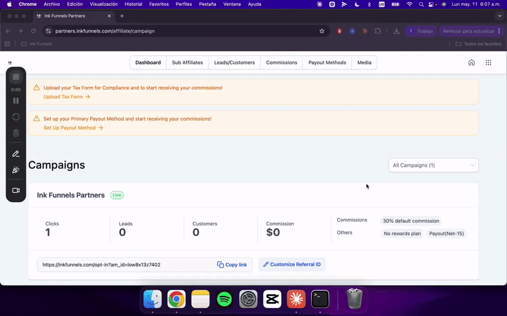Screen dimensions: 507x316
Task: Open the Archivo menu
Action: tap(51, 4)
